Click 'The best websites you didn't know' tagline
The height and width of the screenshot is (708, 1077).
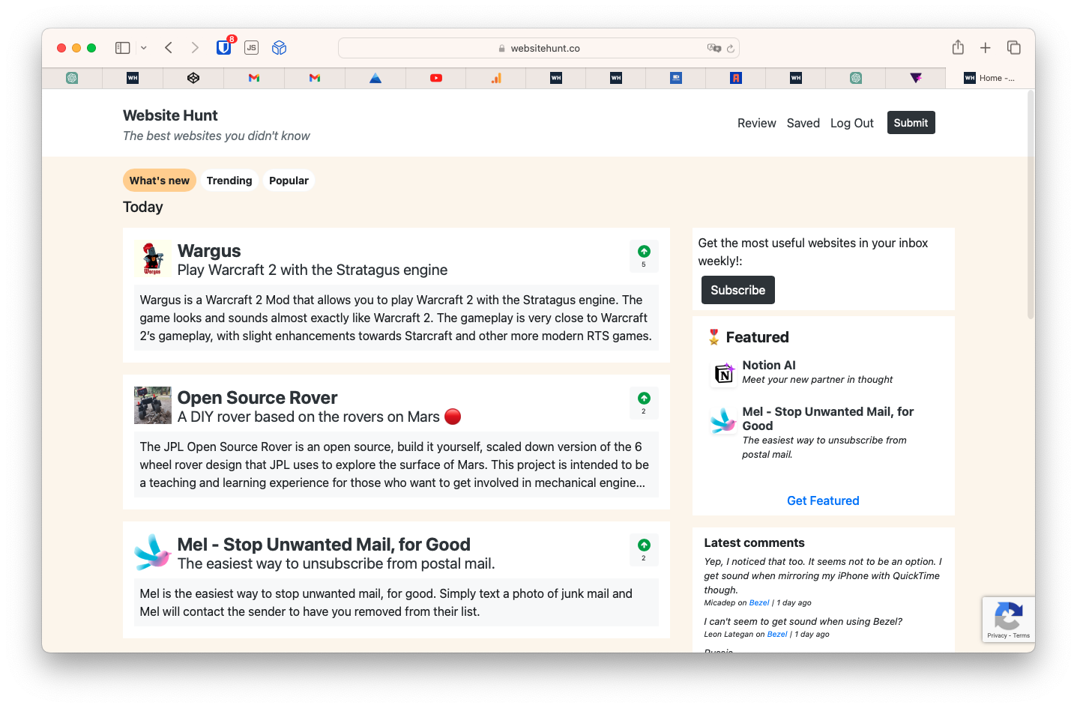coord(217,136)
